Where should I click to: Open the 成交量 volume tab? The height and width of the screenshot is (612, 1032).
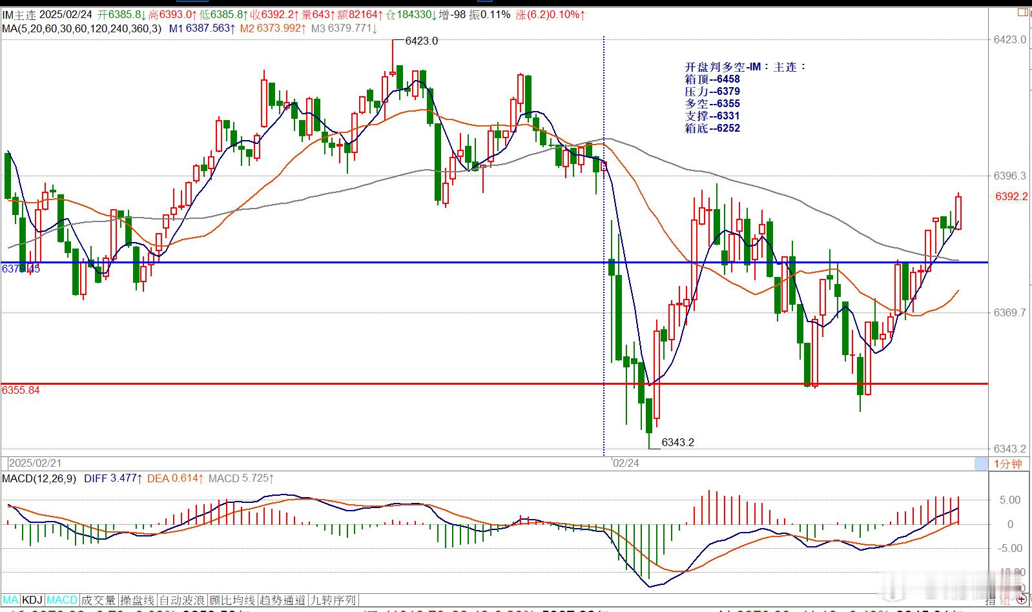point(98,600)
